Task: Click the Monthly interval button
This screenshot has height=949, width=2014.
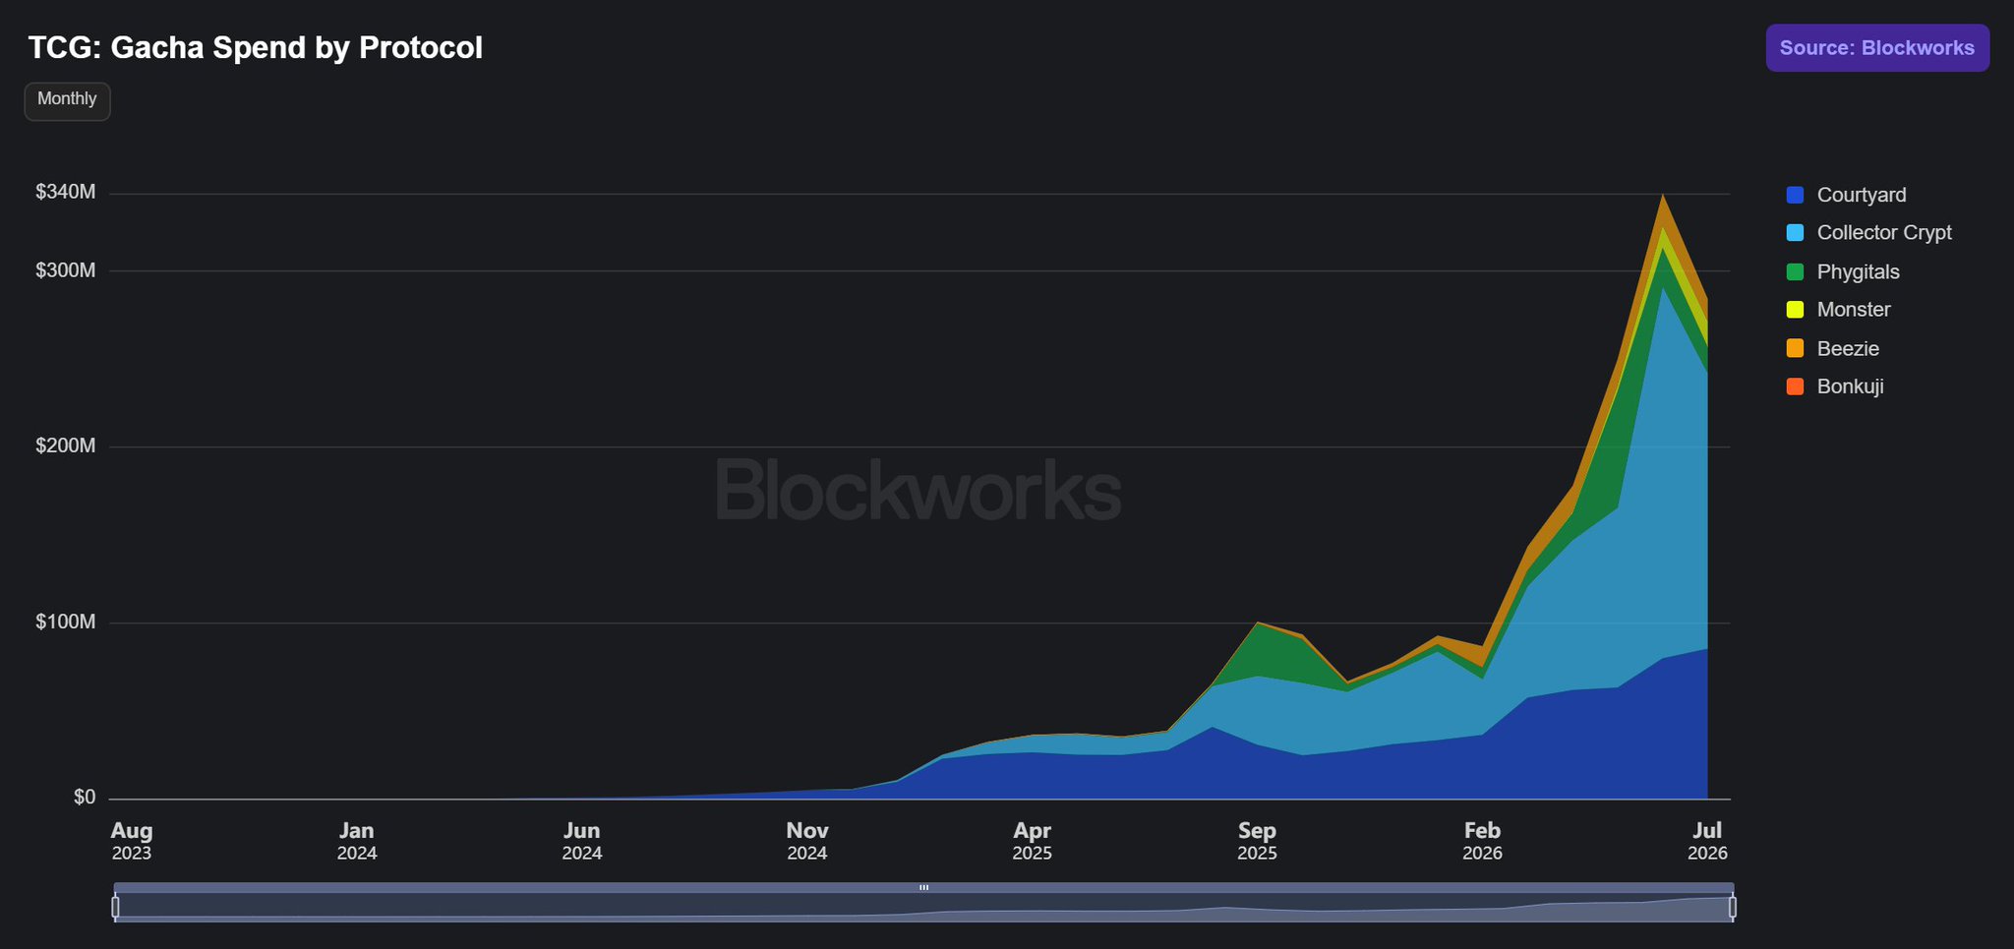Action: (67, 100)
